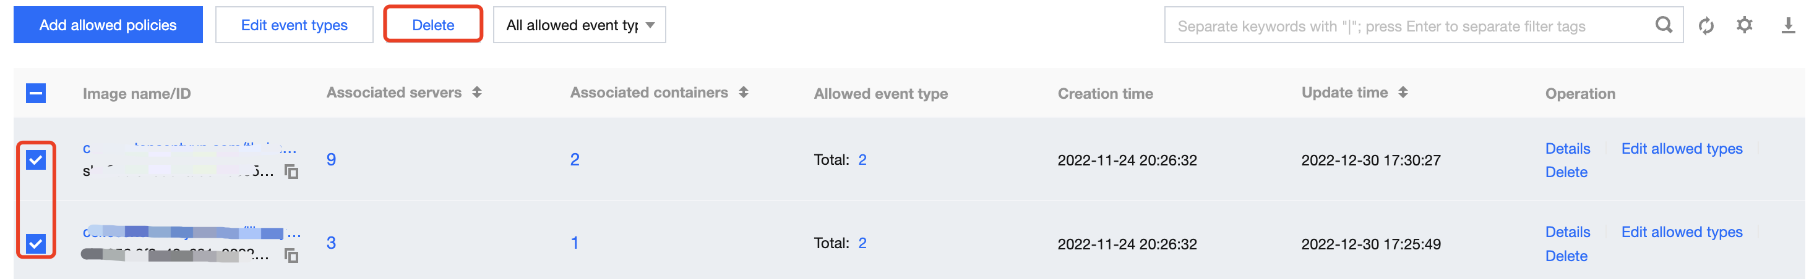
Task: Copy the first row image ID
Action: [291, 172]
